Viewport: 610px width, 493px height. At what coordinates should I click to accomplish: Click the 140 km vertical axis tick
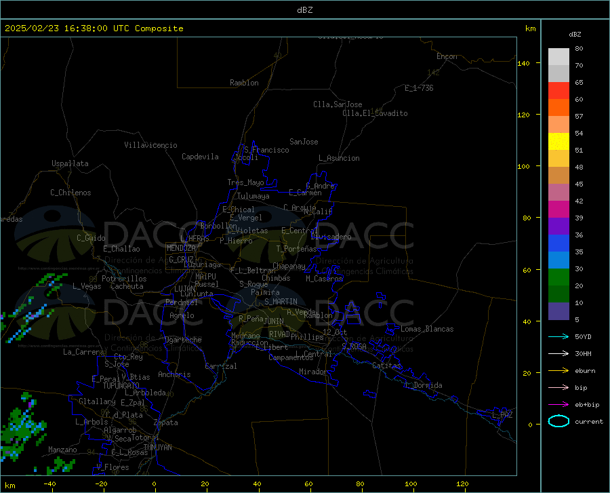click(524, 63)
